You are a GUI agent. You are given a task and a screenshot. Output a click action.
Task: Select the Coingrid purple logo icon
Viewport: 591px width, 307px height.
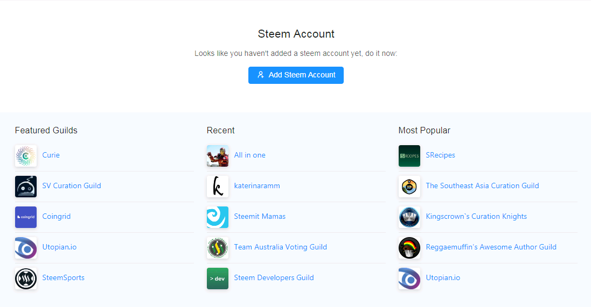pos(26,217)
